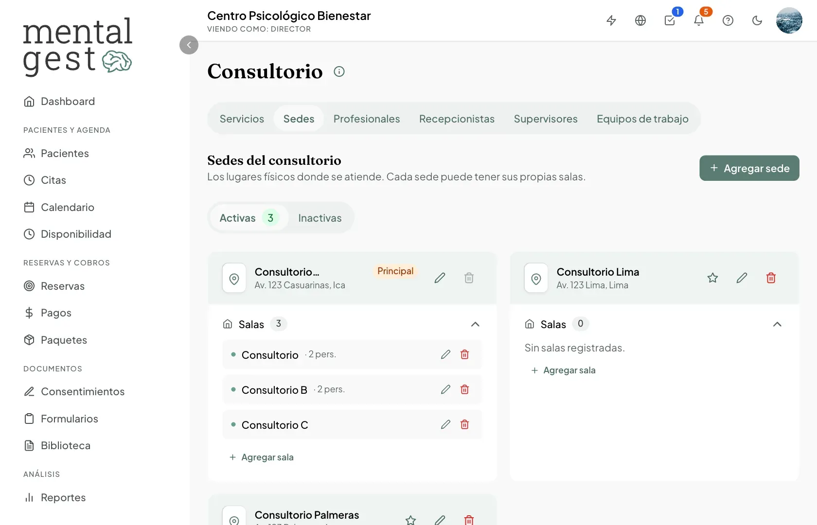The width and height of the screenshot is (817, 525).
Task: Open the tasks checklist icon with badge 1
Action: pyautogui.click(x=670, y=20)
